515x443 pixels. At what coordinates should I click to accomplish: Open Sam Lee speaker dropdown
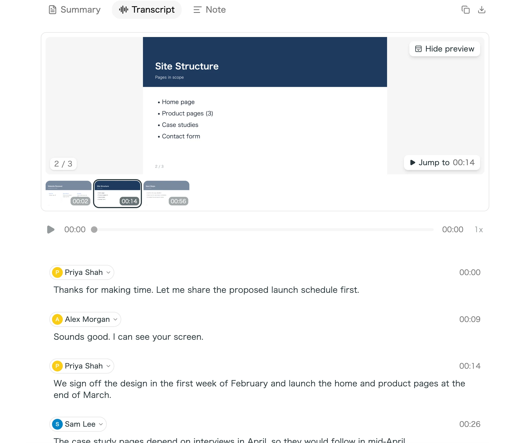coord(78,424)
